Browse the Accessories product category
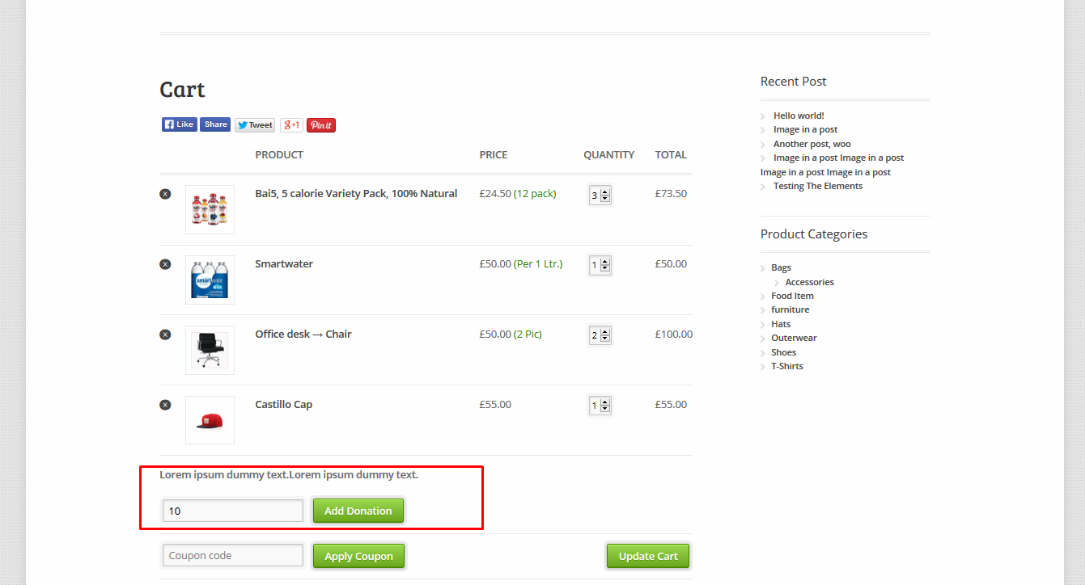The image size is (1085, 585). coord(809,281)
